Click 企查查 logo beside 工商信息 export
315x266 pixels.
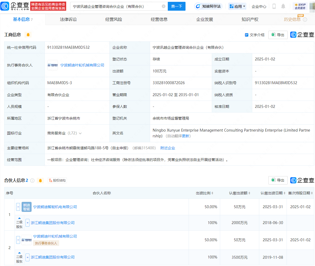click(x=302, y=35)
